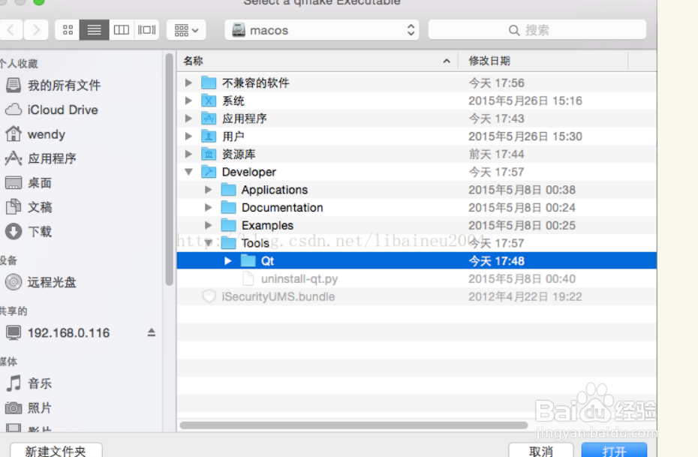Click inside the 搜索 search field

click(x=537, y=29)
